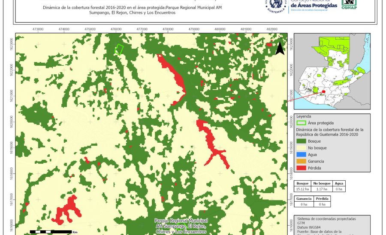Click the CONAP logo
This screenshot has height=235, width=386.
[x=349, y=4]
